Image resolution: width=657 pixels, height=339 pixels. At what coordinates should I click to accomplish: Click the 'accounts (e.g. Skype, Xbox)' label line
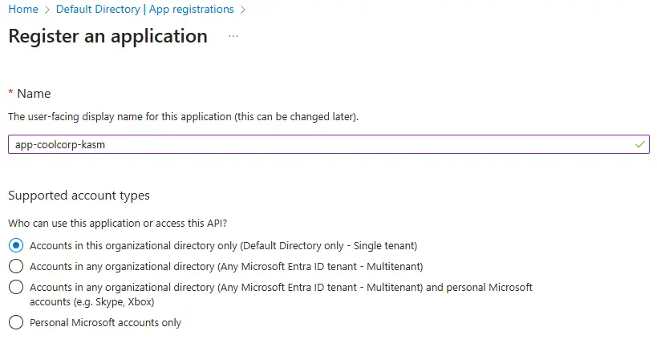91,302
